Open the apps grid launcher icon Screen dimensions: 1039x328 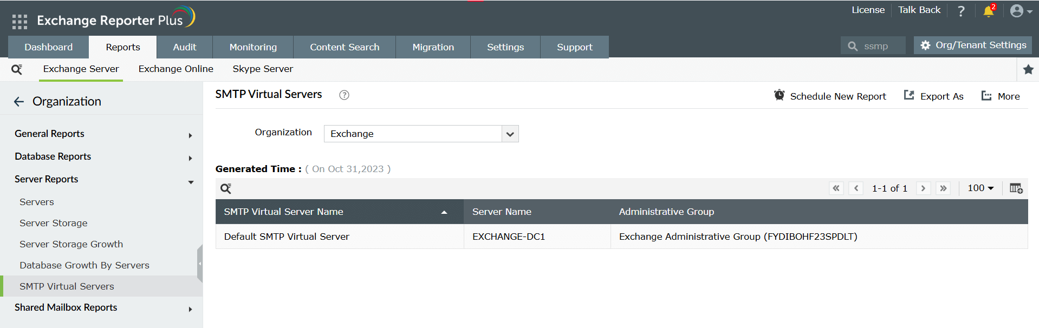pos(20,22)
